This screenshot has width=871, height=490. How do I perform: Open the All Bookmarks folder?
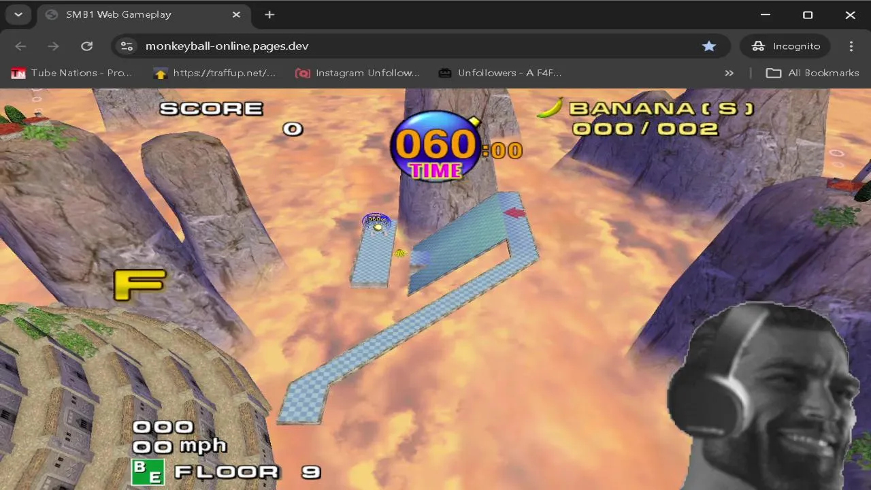coord(812,73)
